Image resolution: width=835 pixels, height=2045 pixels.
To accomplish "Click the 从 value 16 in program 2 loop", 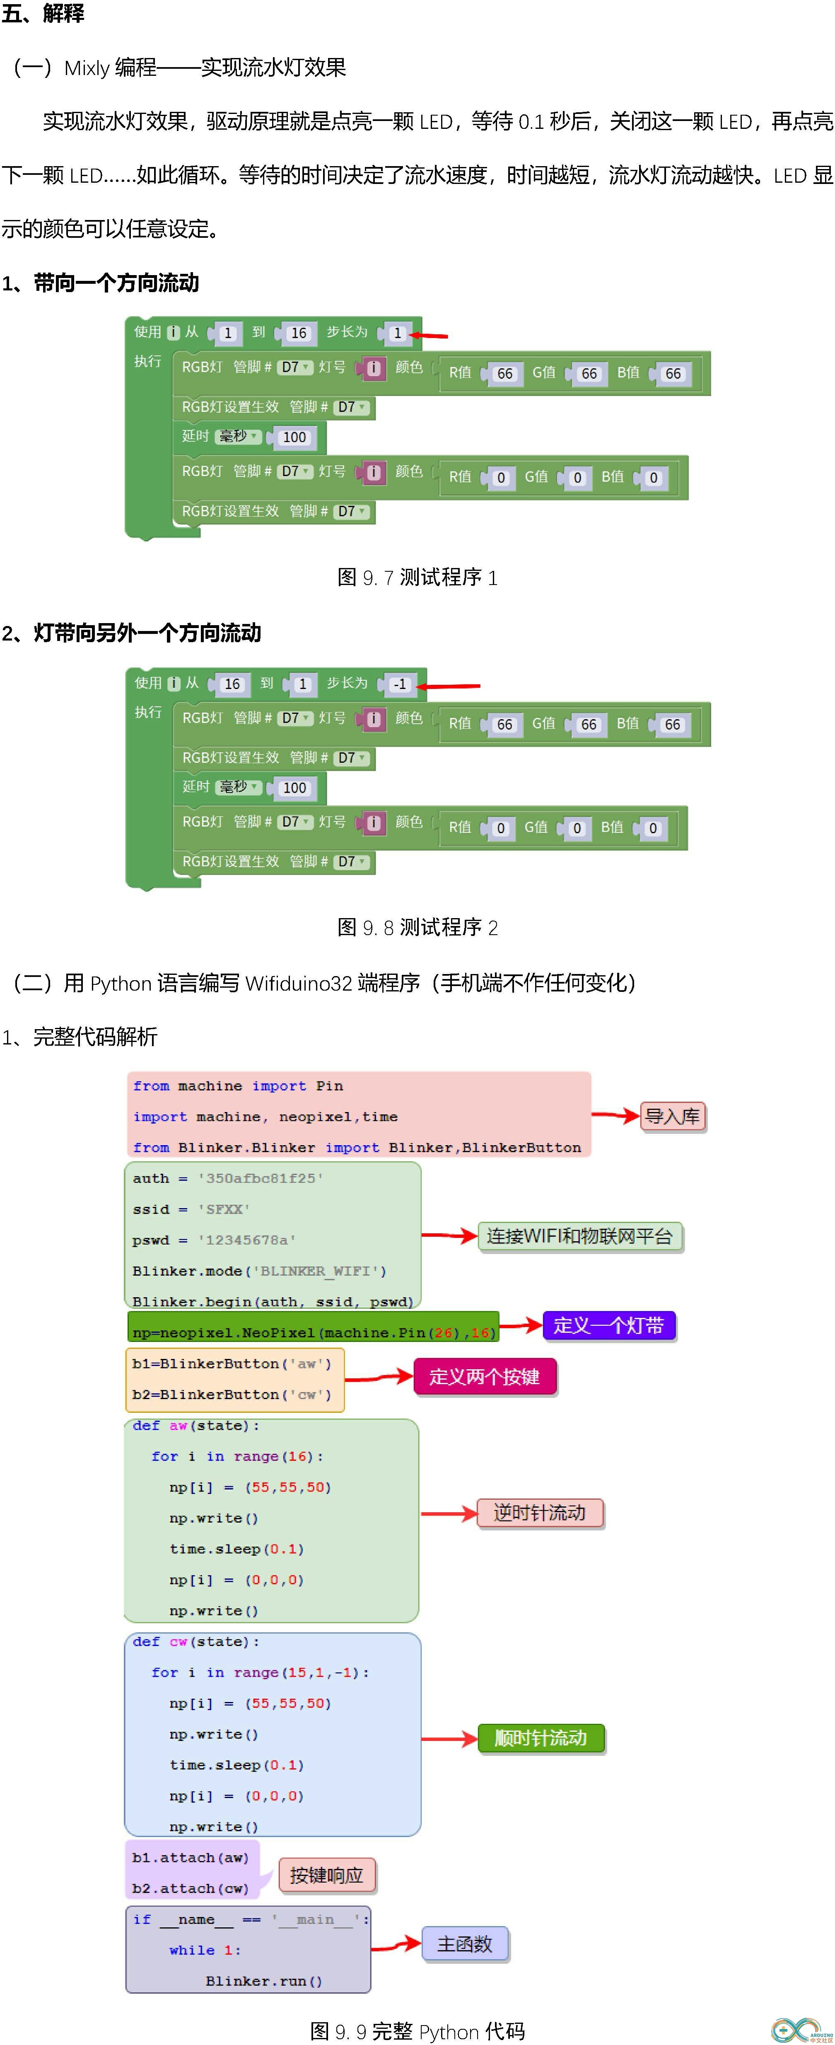I will click(x=232, y=684).
